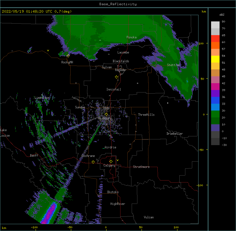This screenshot has height=231, width=236.
Task: Click the magenta 42 dBZ legend swatch
Action: 215,86
